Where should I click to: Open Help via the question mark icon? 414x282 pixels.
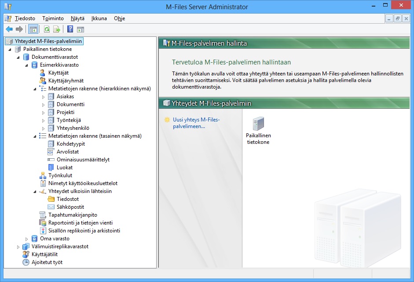pos(70,29)
